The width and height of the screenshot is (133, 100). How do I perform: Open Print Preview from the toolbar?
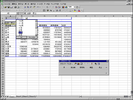[x=18, y=7]
